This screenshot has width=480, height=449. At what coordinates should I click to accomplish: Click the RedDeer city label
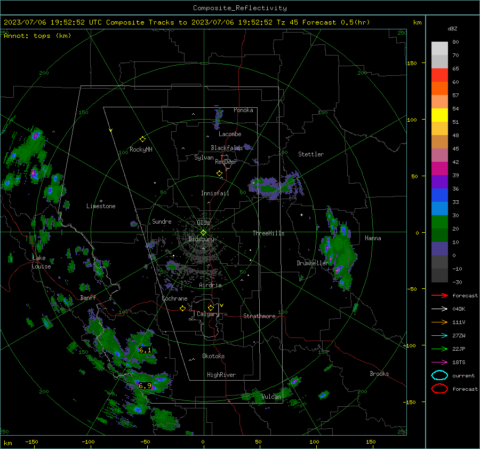click(x=226, y=162)
